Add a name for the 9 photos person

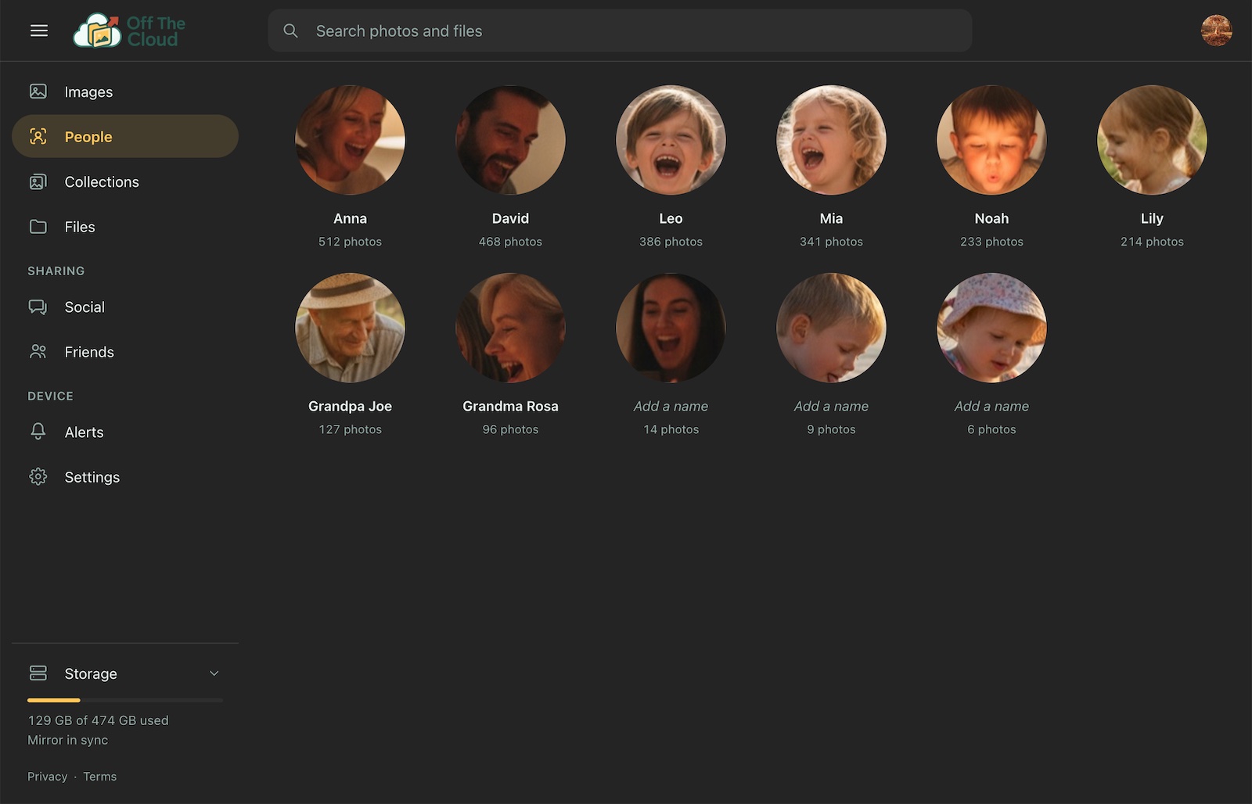click(x=831, y=406)
